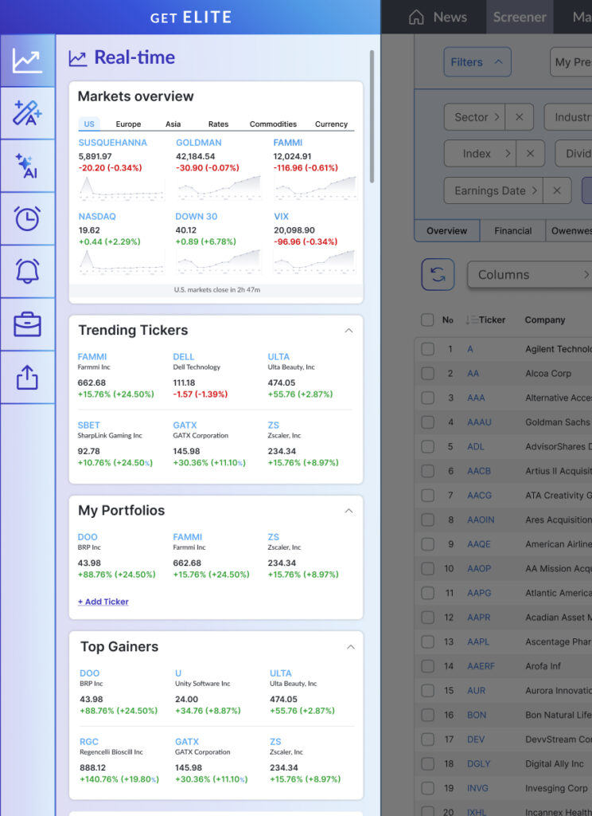Open the alarm clock sidebar icon
Viewport: 592px width, 816px height.
click(x=27, y=218)
